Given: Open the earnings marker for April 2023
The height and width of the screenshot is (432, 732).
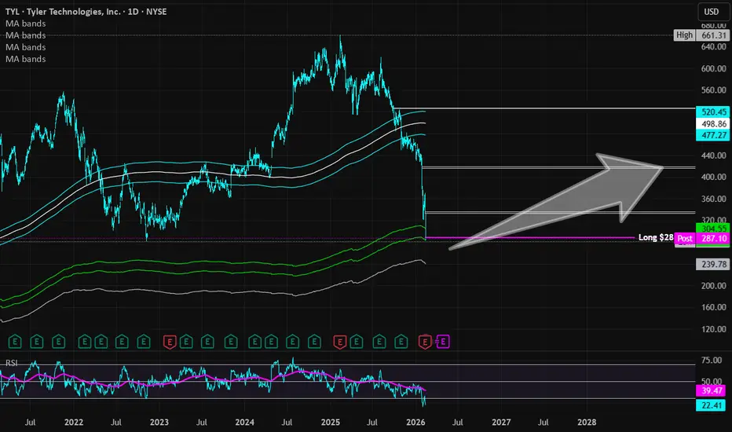Looking at the screenshot, I should point(186,342).
